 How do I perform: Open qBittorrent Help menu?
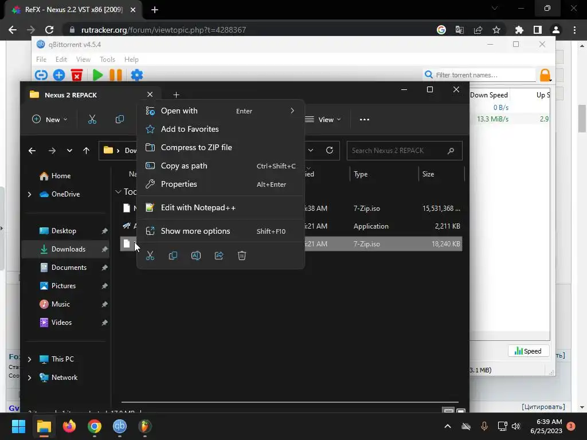(x=131, y=60)
